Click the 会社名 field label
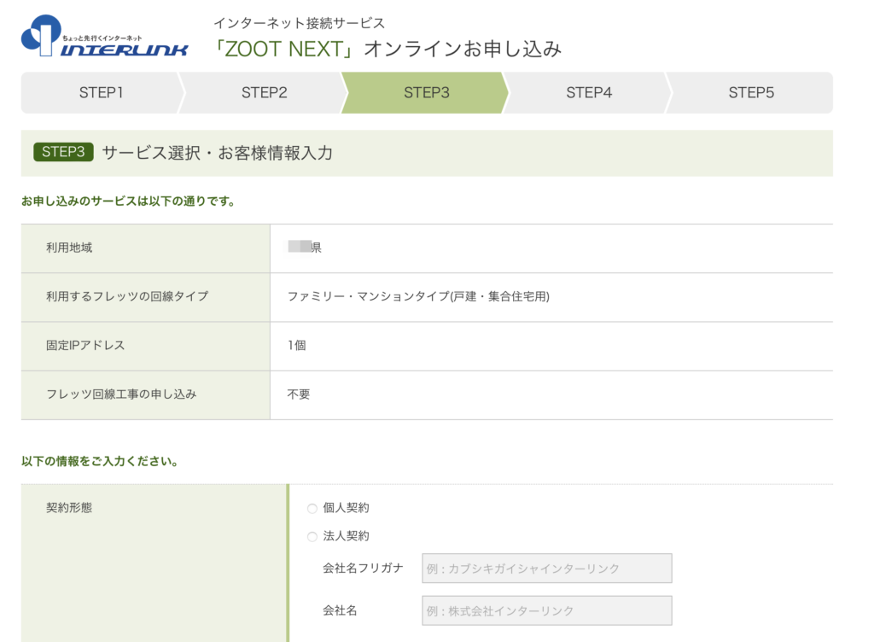The width and height of the screenshot is (874, 642). [x=340, y=610]
